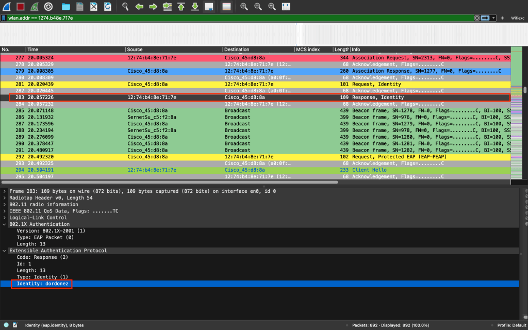The height and width of the screenshot is (330, 528).
Task: Select packet 294 Client Hello row
Action: [x=258, y=170]
